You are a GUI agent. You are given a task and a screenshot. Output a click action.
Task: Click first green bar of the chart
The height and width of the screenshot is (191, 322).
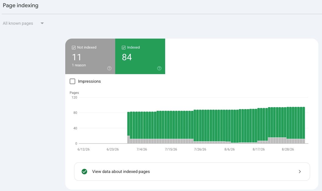click(129, 124)
